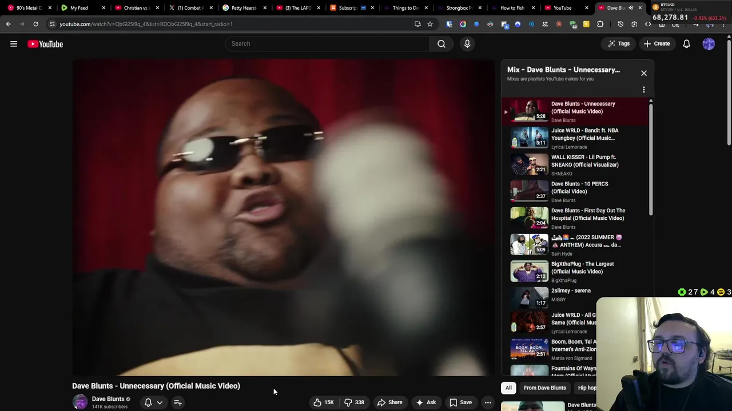Switch to 90's Metal browser tab

29,8
